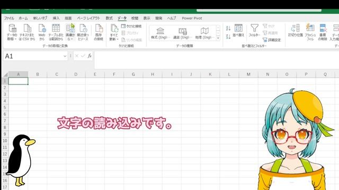Open the Power Pivot tab

192,18
